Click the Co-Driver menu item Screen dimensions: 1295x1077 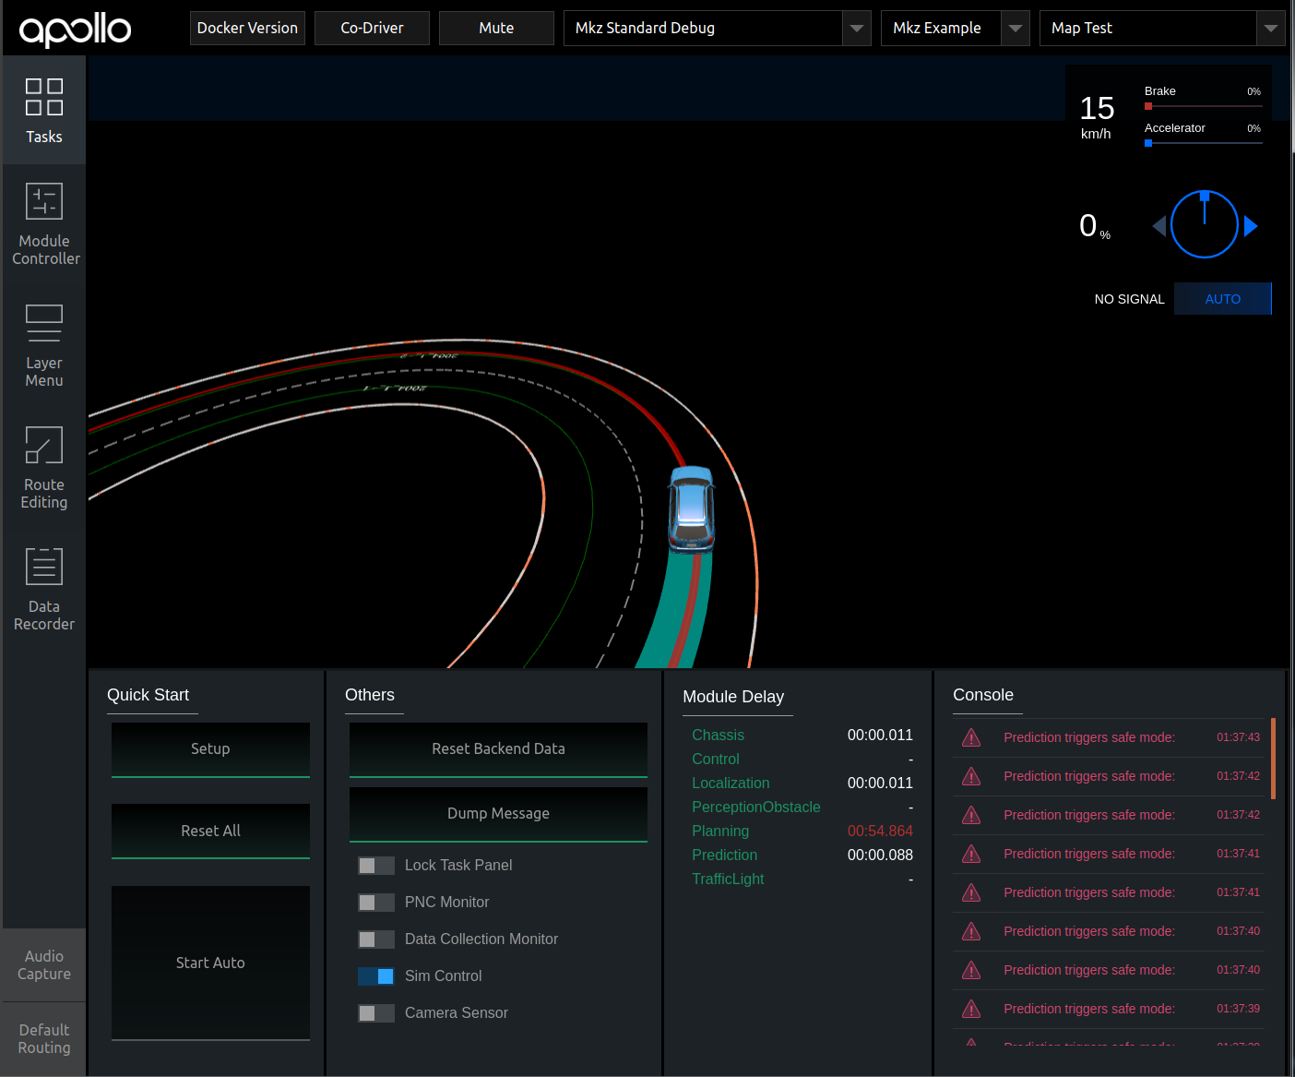coord(372,28)
